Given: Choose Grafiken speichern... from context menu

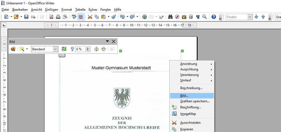Looking at the screenshot, I should (x=195, y=101).
